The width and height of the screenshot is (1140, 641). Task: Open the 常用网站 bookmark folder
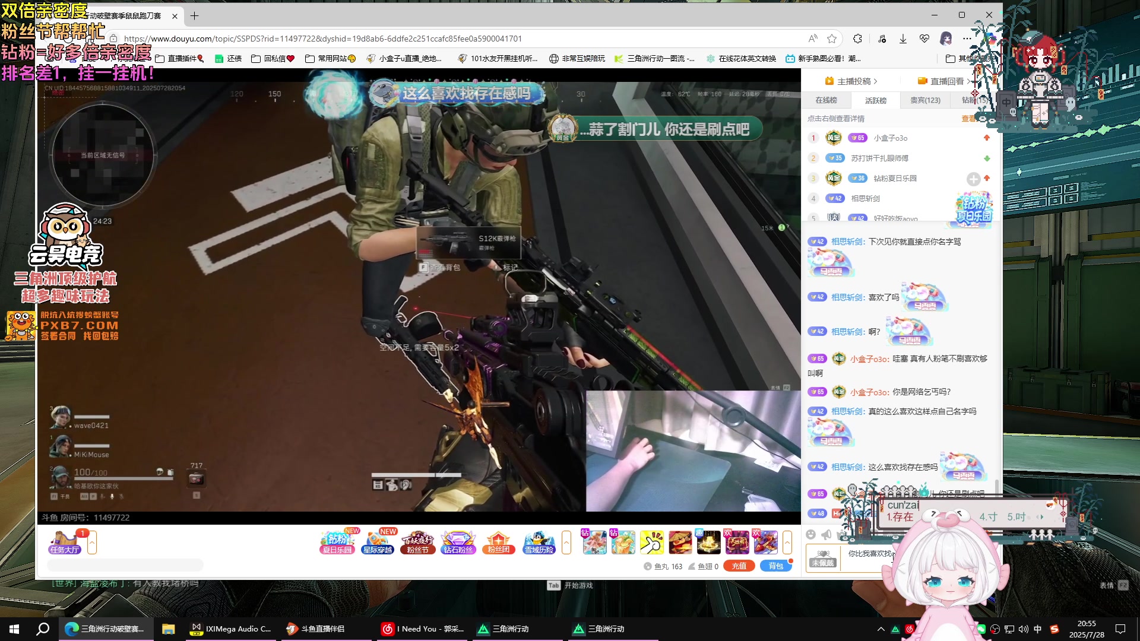[330, 59]
